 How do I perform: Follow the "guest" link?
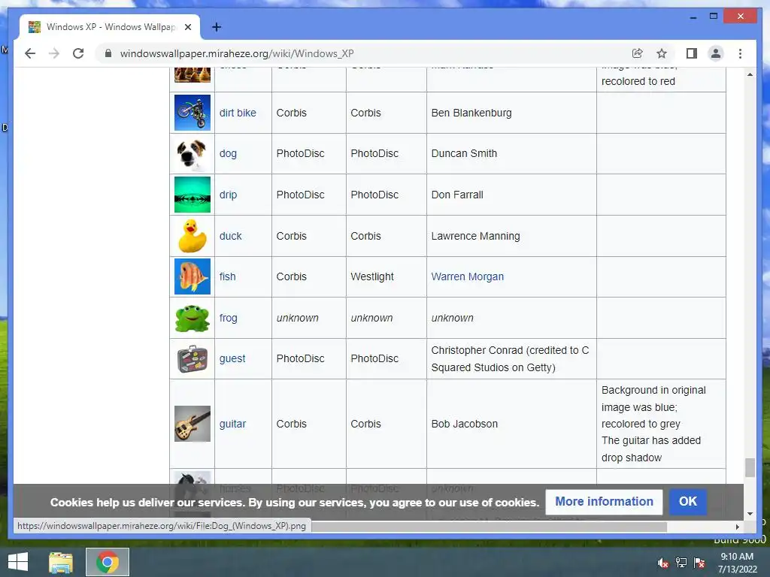232,358
